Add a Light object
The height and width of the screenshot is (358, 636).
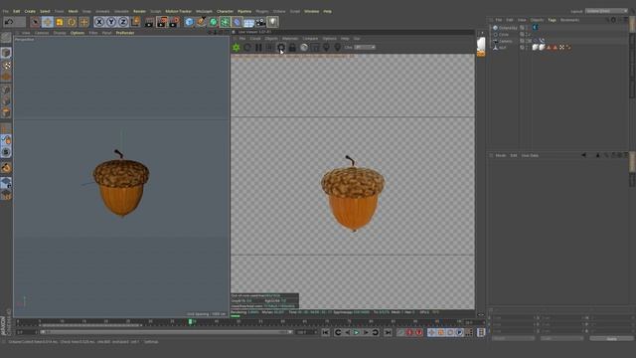273,22
